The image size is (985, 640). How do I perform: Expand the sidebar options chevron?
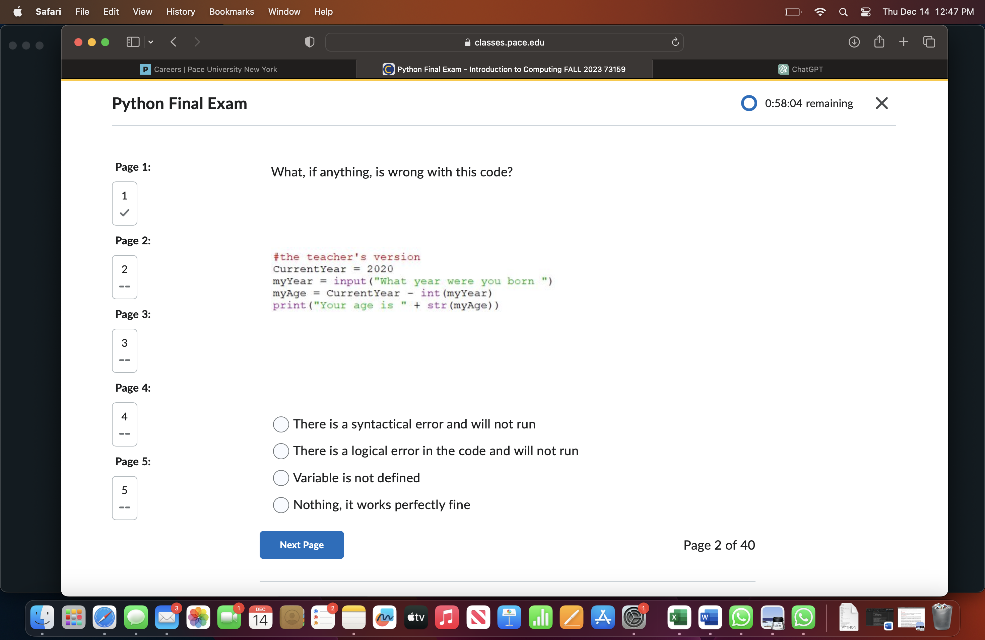point(151,42)
